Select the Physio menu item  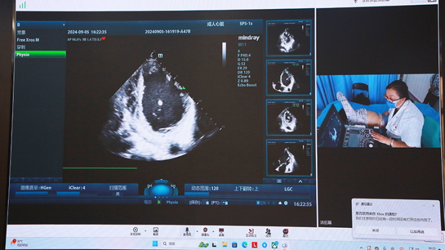point(41,55)
